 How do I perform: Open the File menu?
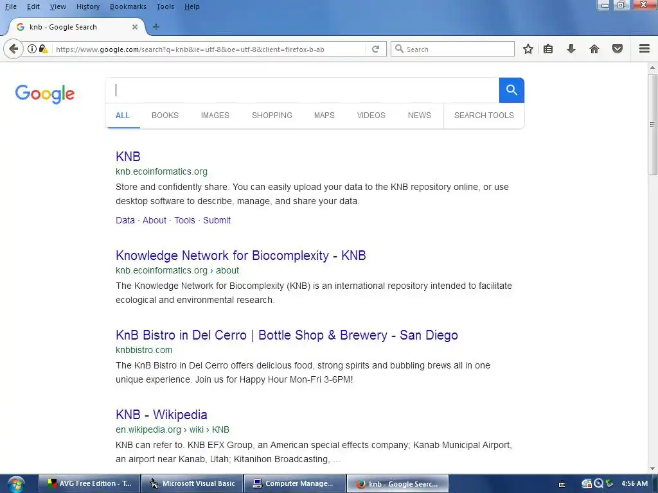click(11, 6)
